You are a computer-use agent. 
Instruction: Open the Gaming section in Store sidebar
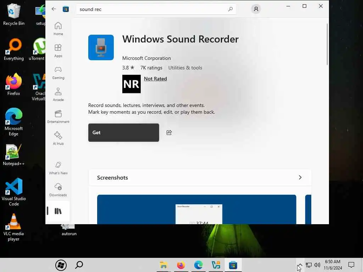coord(58,73)
